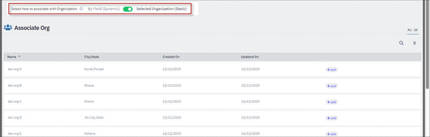Screen dimensions: 430x137
Task: Sort by City,State column header
Action: (x=92, y=57)
